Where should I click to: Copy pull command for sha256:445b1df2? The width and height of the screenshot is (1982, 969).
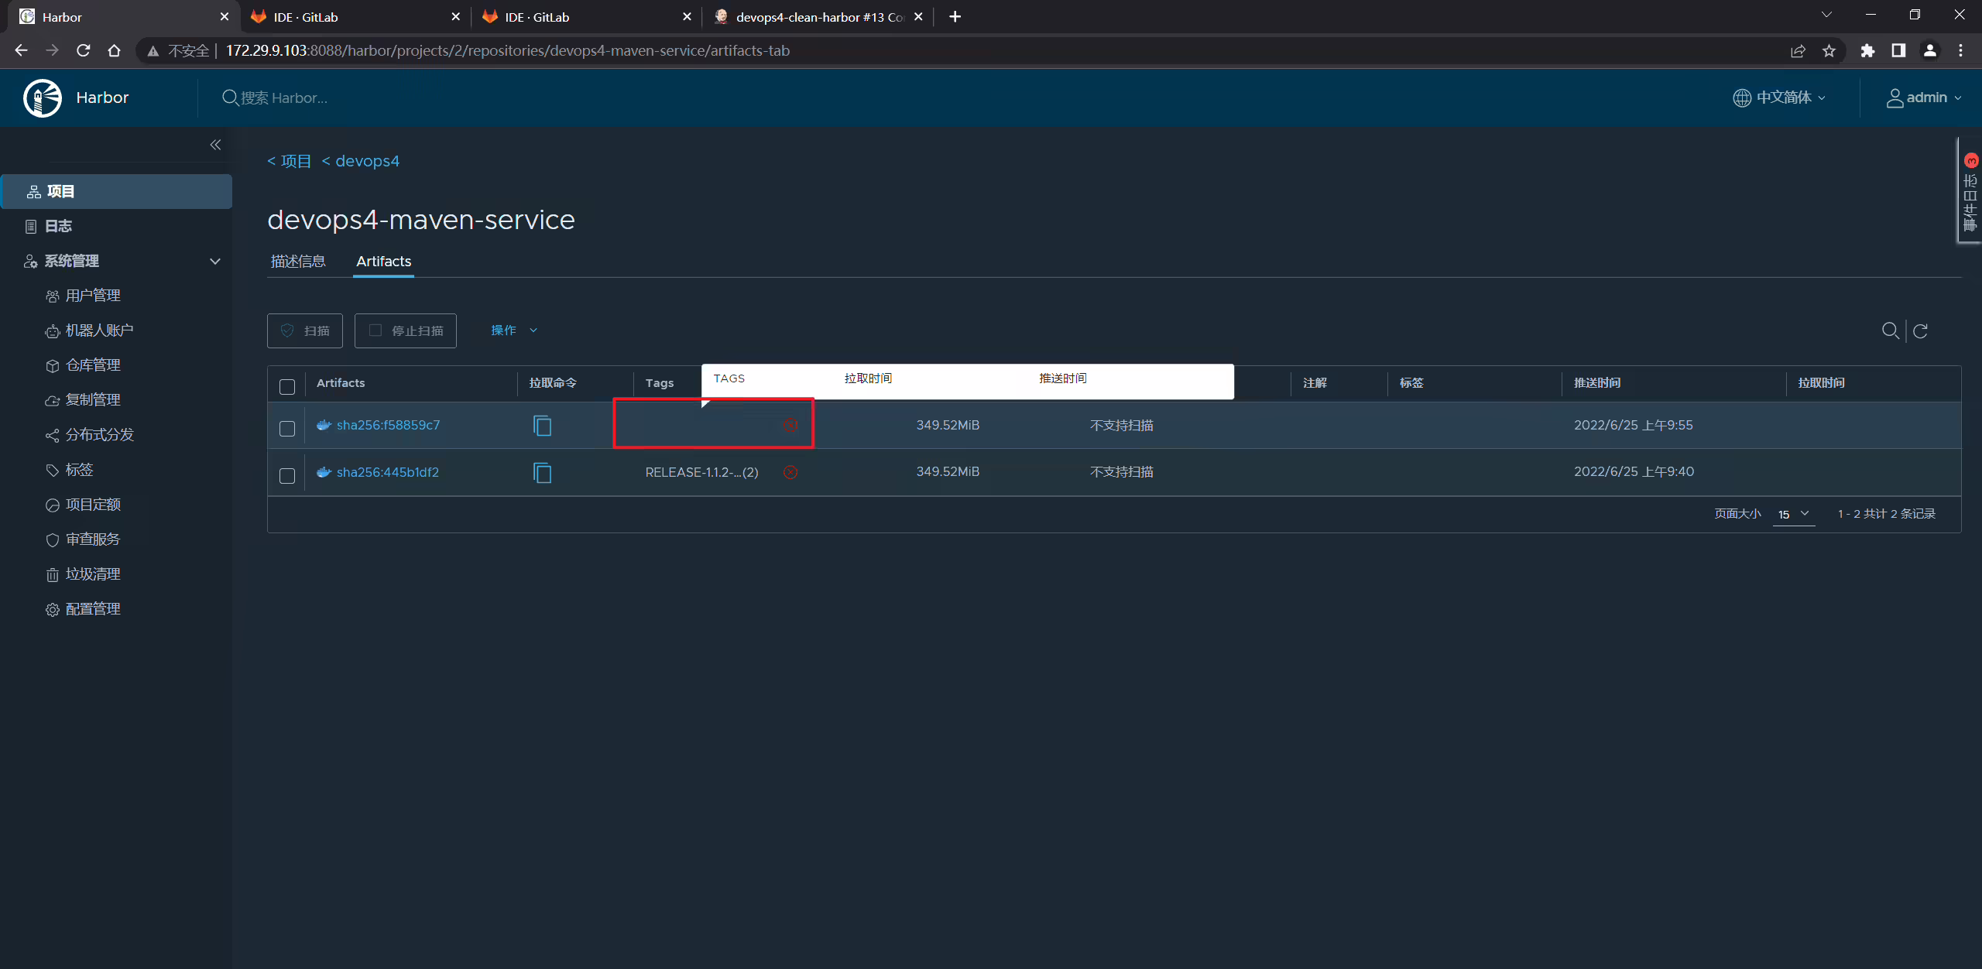click(542, 472)
